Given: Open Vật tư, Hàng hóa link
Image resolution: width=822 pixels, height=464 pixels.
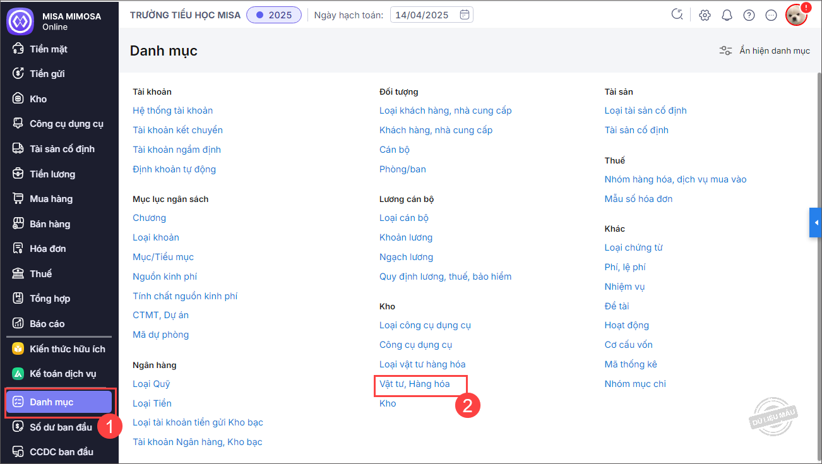Looking at the screenshot, I should (415, 384).
